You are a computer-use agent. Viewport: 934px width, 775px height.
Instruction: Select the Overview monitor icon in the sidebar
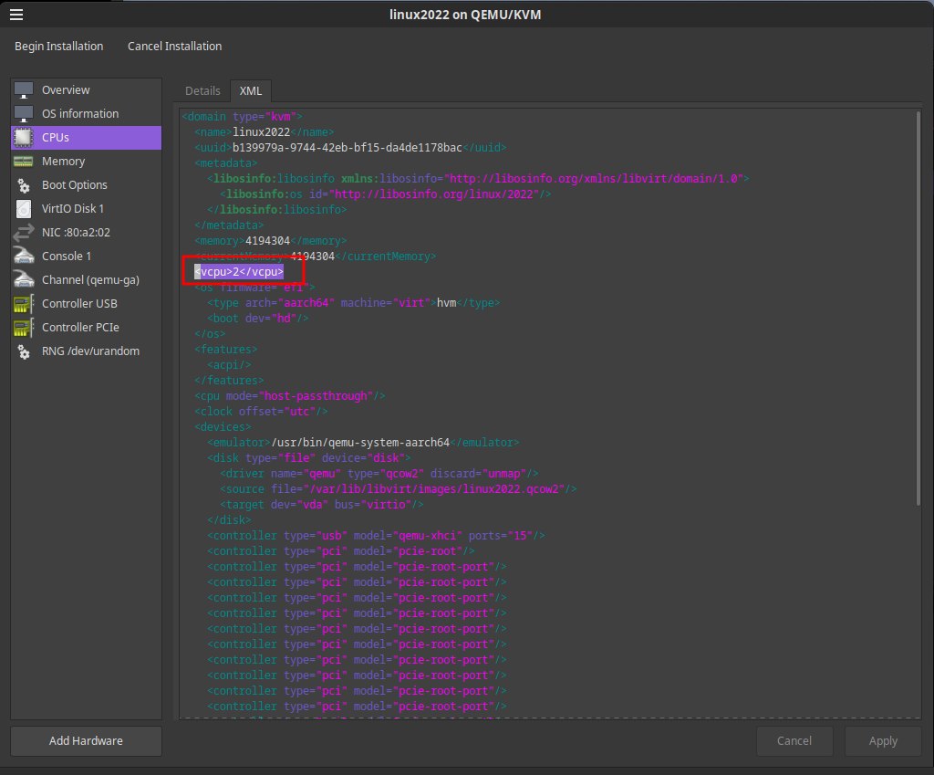[23, 90]
